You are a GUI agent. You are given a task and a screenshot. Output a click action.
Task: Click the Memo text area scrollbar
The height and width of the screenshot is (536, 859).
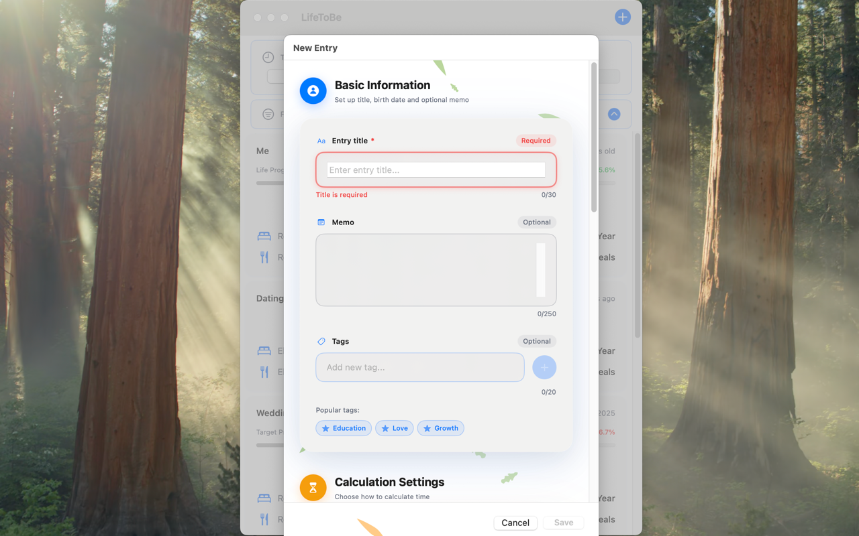(541, 270)
